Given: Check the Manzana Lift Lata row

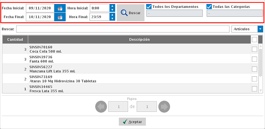Looking at the screenshot, I should tap(254, 69).
